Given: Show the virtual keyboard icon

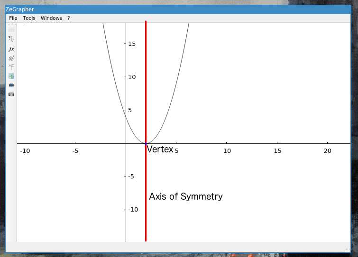Looking at the screenshot, I should coord(11,94).
